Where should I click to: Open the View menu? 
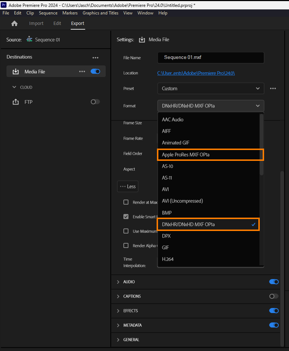128,13
